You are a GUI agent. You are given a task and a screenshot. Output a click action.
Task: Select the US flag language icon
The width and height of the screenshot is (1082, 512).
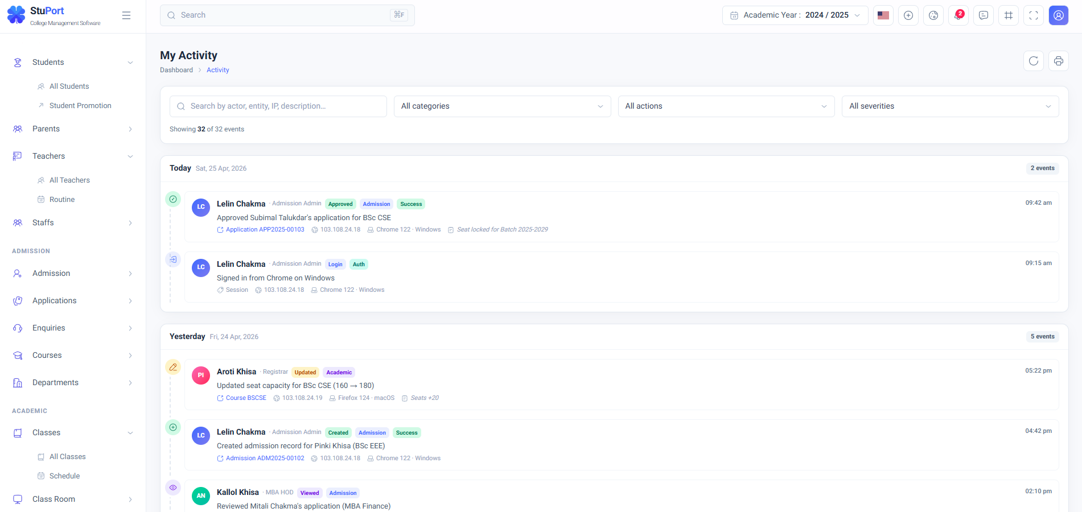pyautogui.click(x=883, y=15)
